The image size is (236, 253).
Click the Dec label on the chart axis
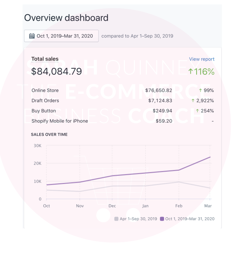112,206
